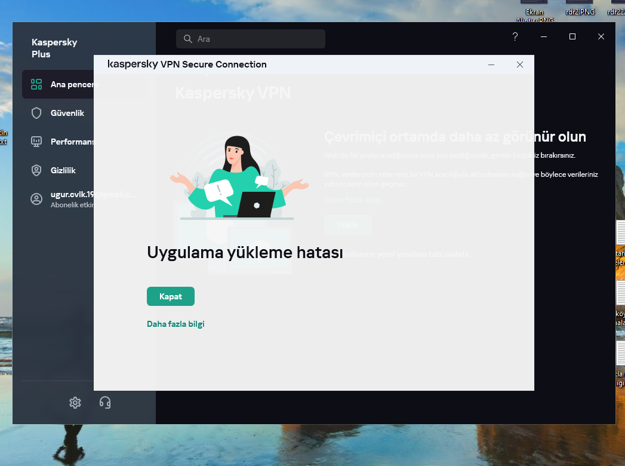The height and width of the screenshot is (466, 625).
Task: Click the account profile avatar icon
Action: [36, 199]
